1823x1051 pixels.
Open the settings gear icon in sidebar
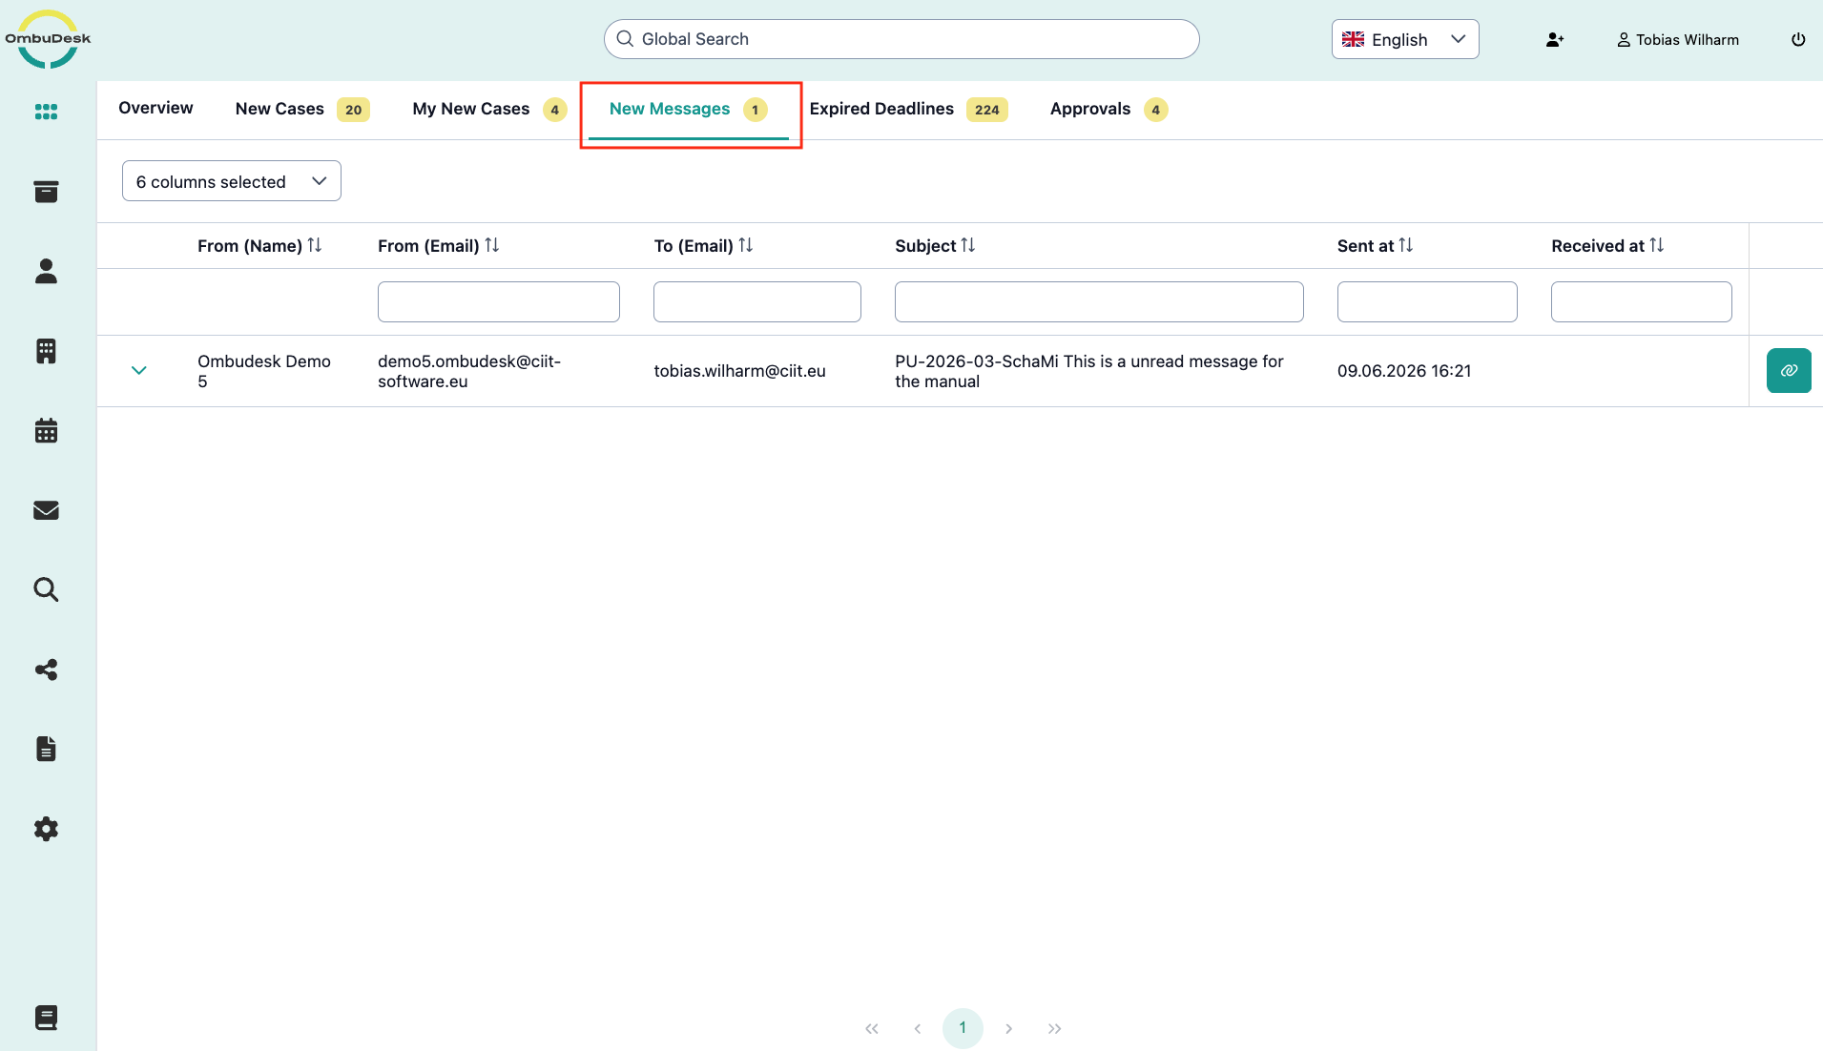pos(46,829)
